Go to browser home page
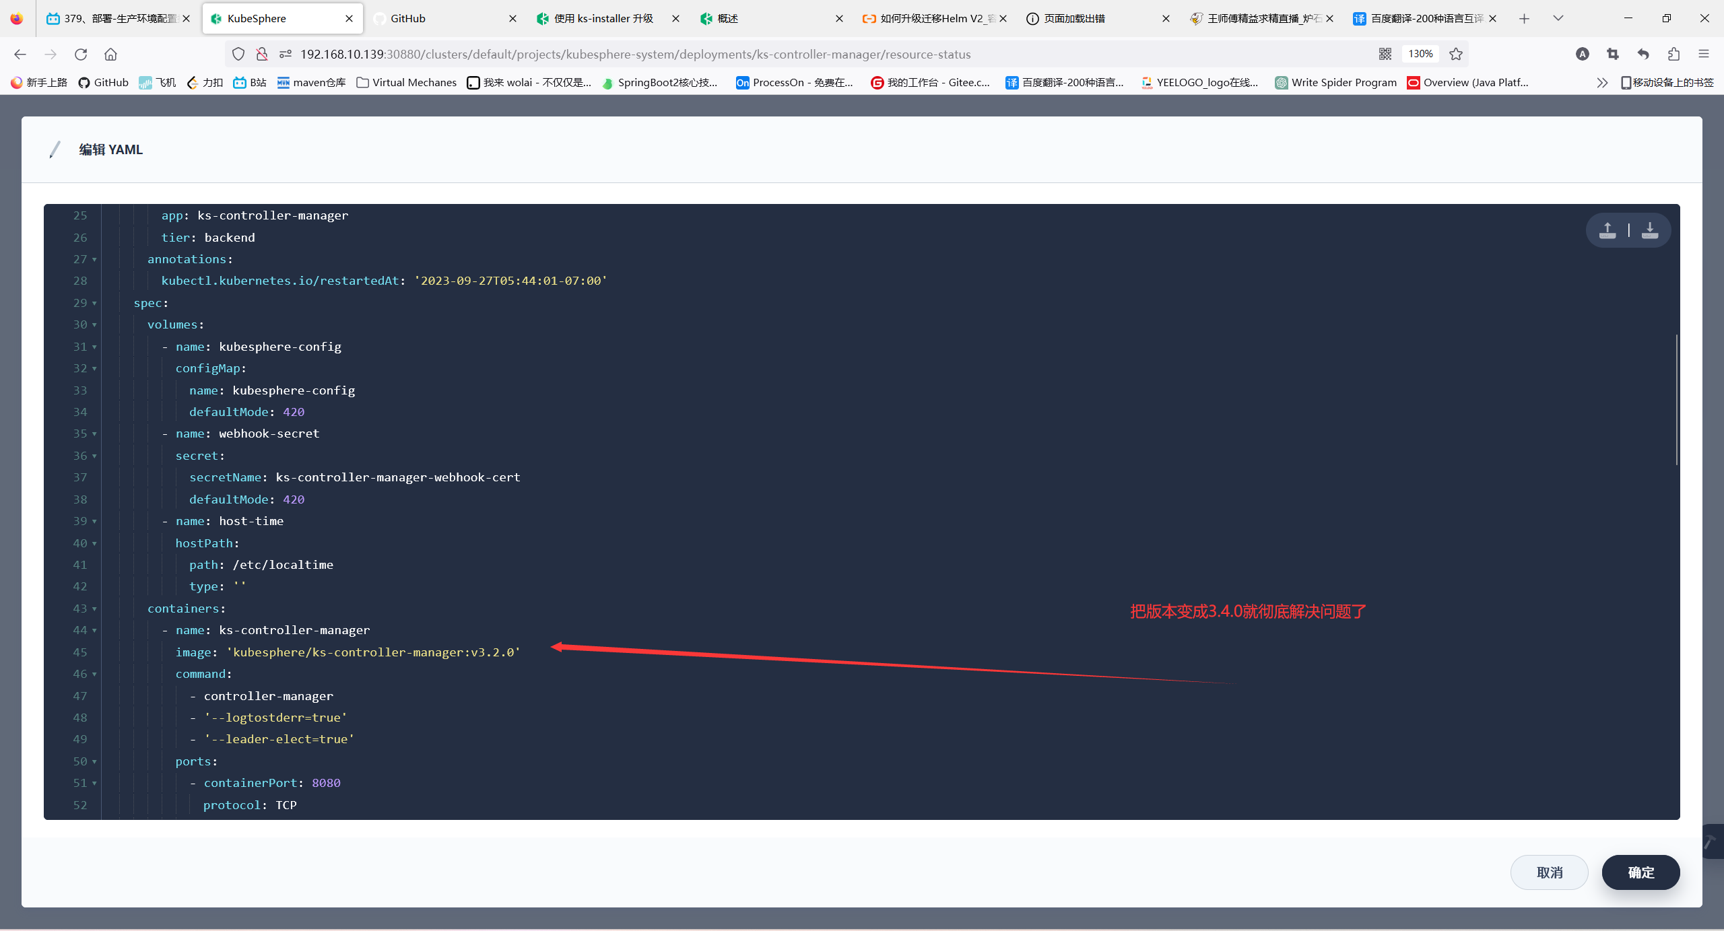This screenshot has width=1724, height=931. pyautogui.click(x=110, y=54)
